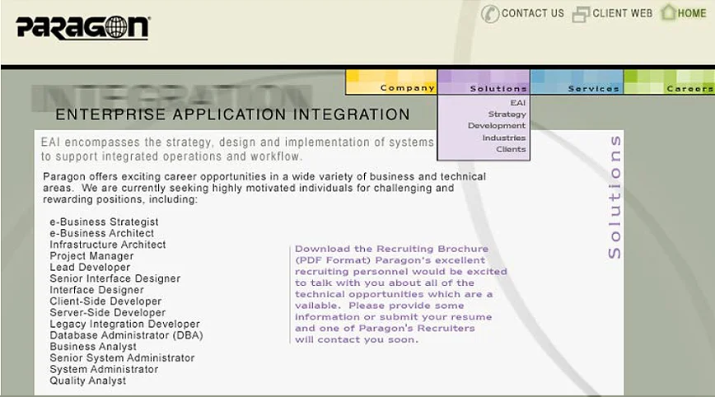Click the Contact Us phone icon

click(x=490, y=14)
